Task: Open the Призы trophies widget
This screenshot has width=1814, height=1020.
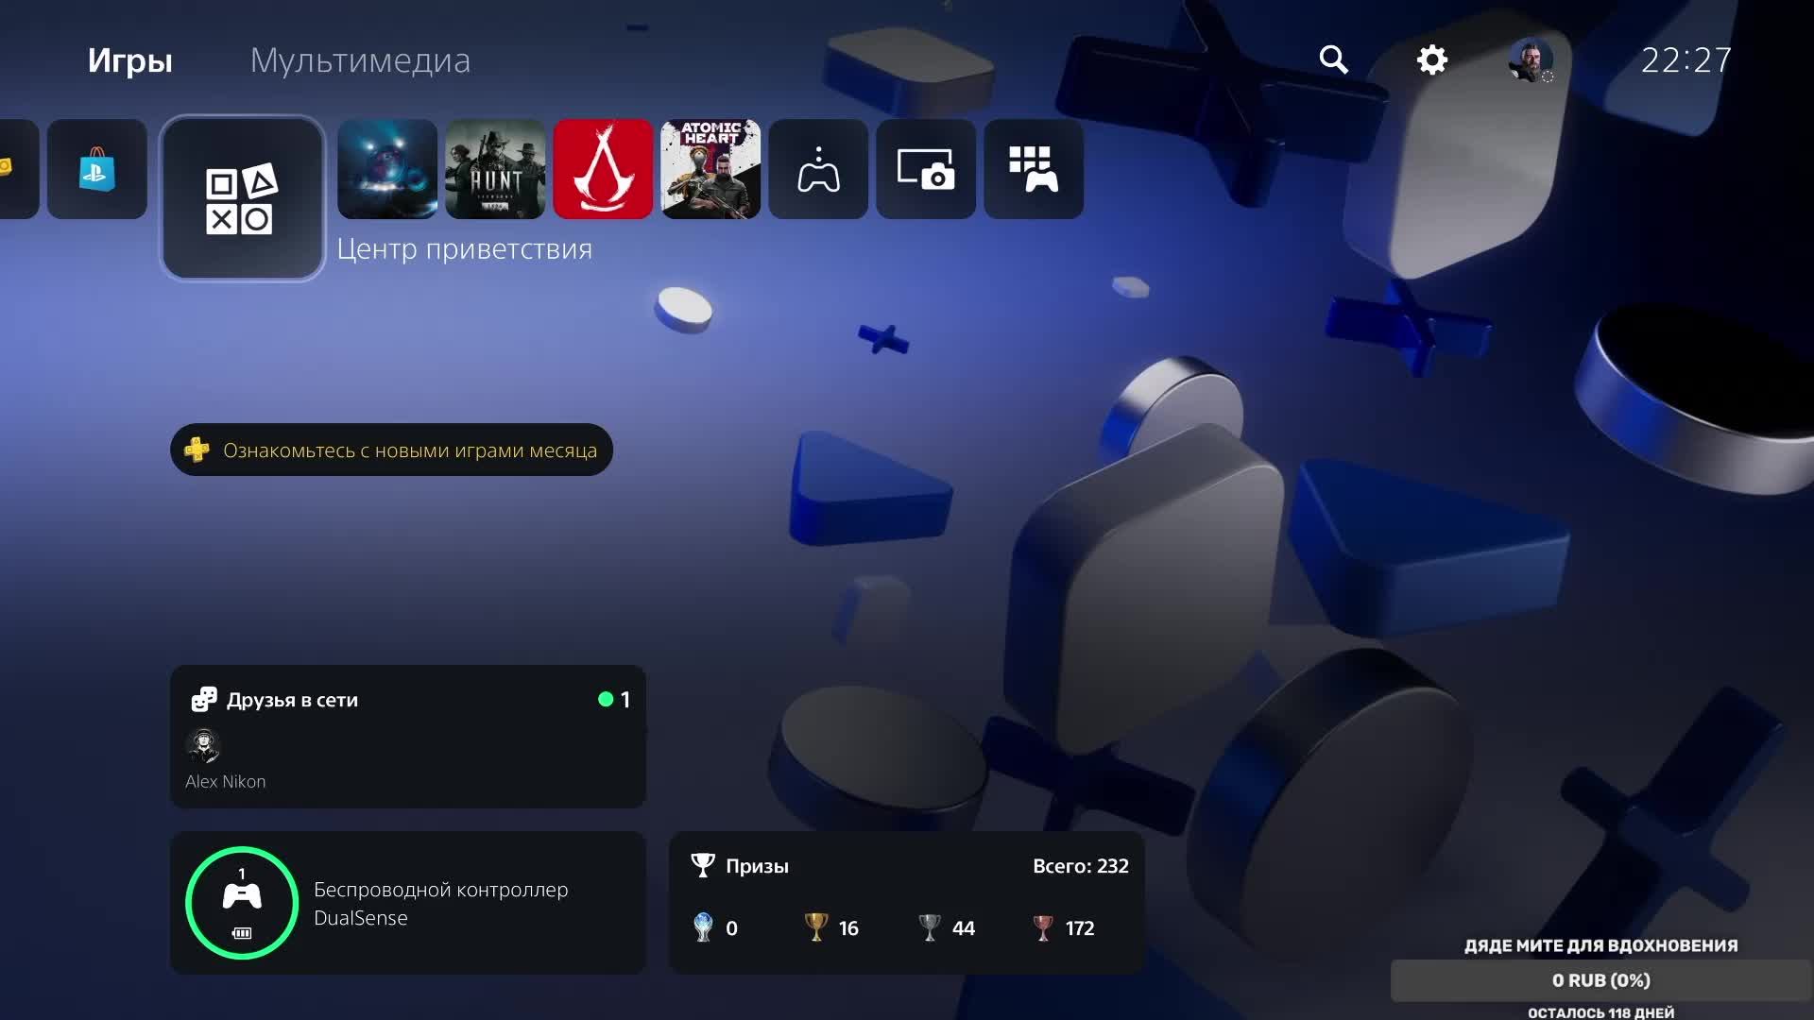Action: click(906, 903)
